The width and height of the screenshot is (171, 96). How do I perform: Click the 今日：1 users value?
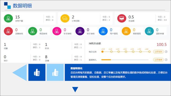coord(49,17)
